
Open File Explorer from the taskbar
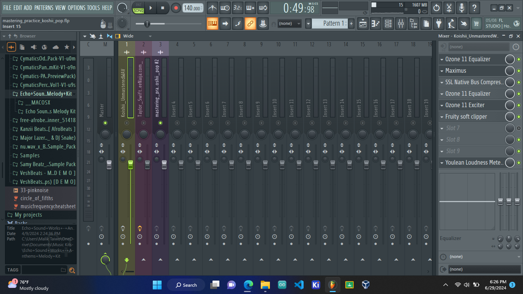(x=265, y=285)
